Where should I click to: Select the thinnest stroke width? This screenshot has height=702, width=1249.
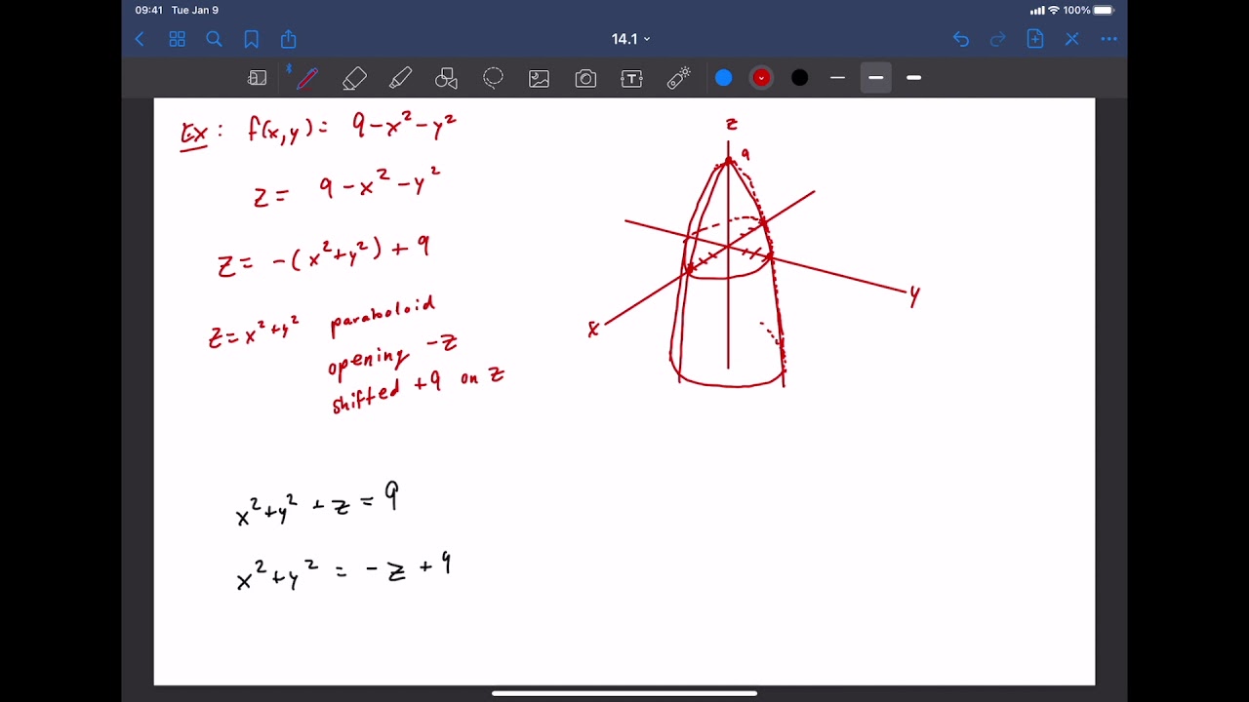(x=837, y=78)
